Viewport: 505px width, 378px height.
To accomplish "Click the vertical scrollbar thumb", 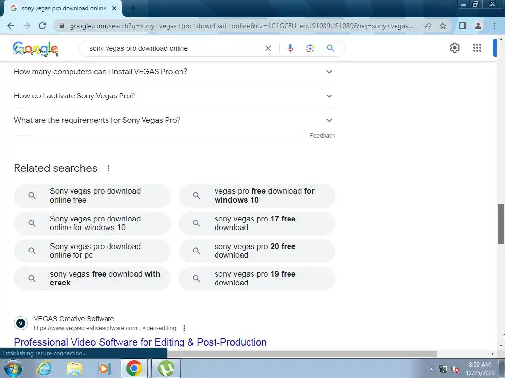I will [x=501, y=224].
